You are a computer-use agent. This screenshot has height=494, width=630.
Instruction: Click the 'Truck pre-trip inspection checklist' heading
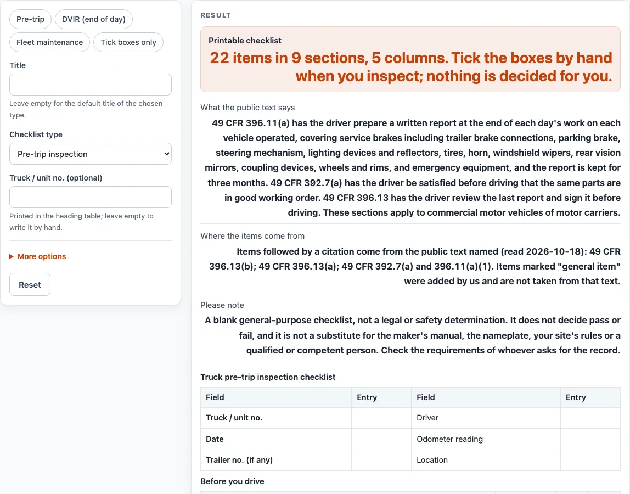point(268,377)
